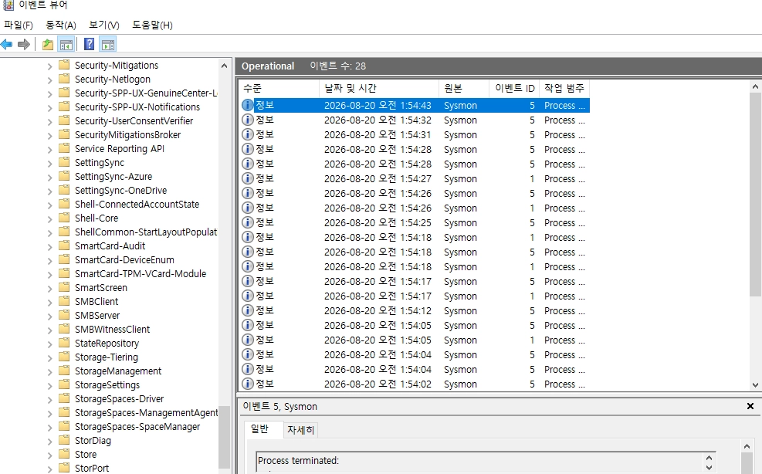
Task: Select the SMBWitnessClient tree item
Action: click(112, 329)
